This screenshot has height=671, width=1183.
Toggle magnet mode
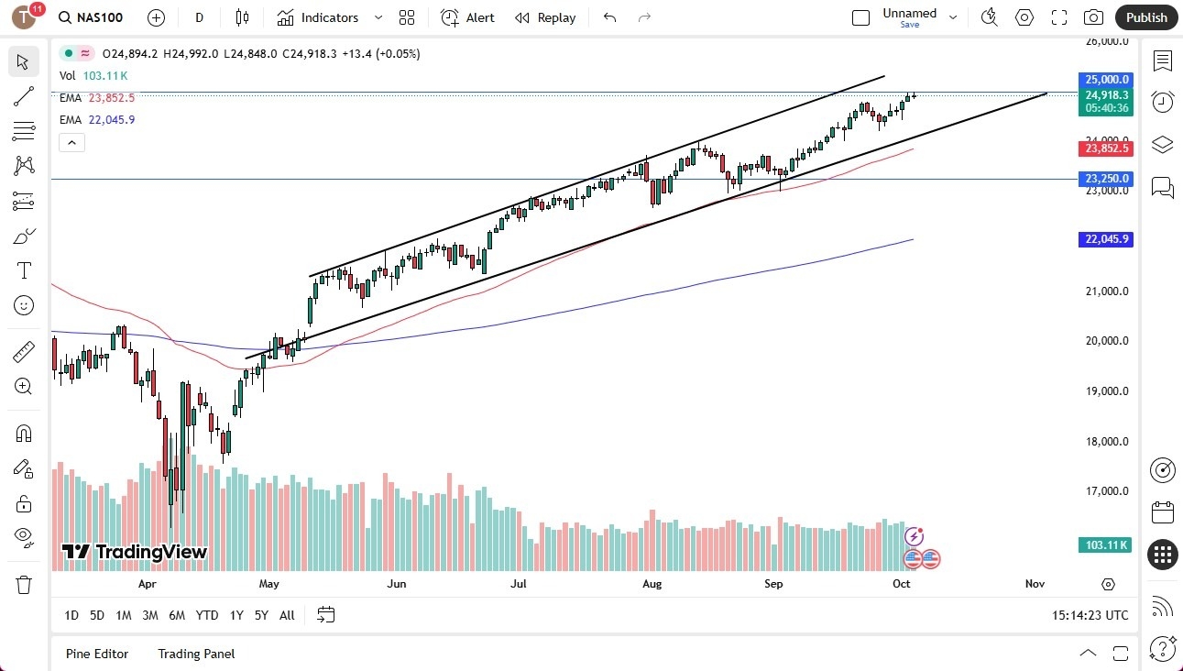tap(23, 433)
